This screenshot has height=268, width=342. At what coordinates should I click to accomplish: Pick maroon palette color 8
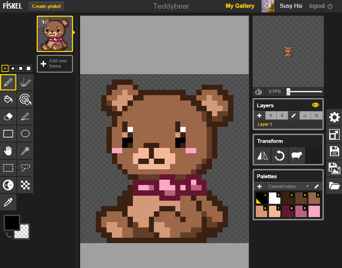tap(288, 211)
